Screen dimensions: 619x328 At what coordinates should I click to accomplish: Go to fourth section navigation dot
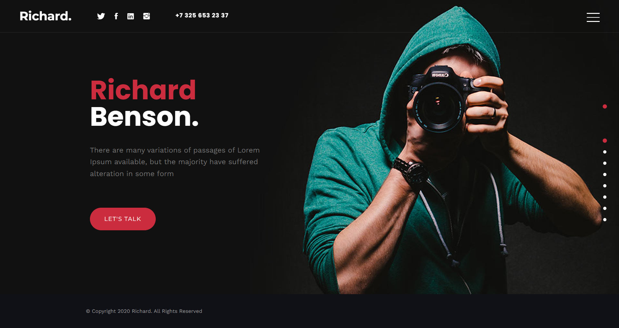[605, 174]
